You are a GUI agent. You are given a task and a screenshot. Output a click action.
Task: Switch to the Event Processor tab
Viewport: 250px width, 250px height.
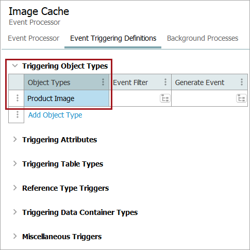[x=34, y=38]
